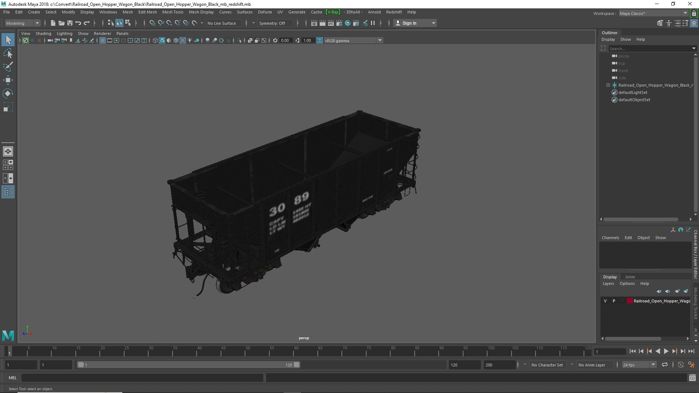Toggle the Outliner layout button in toolbox

coord(8,192)
